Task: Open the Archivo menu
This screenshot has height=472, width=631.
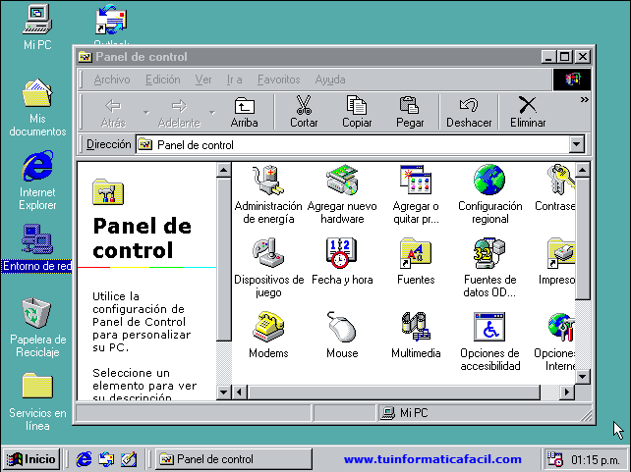Action: 112,79
